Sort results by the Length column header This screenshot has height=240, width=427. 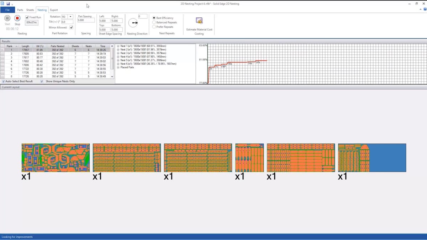tap(25, 46)
